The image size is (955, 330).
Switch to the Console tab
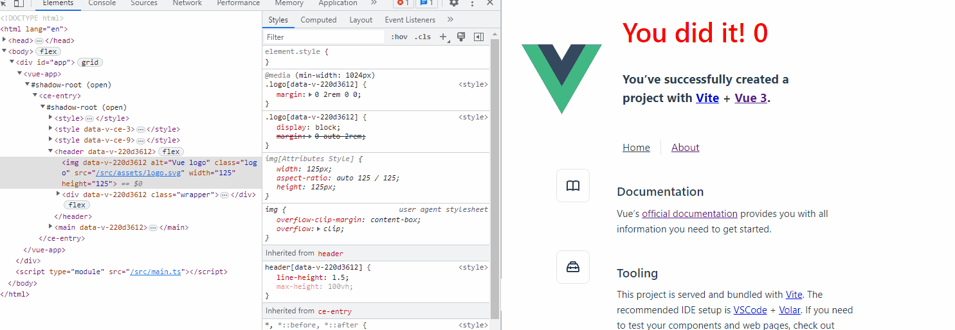pos(102,3)
